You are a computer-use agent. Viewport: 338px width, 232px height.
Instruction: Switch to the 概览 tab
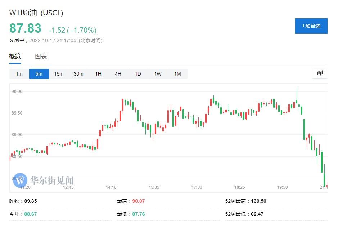15,57
